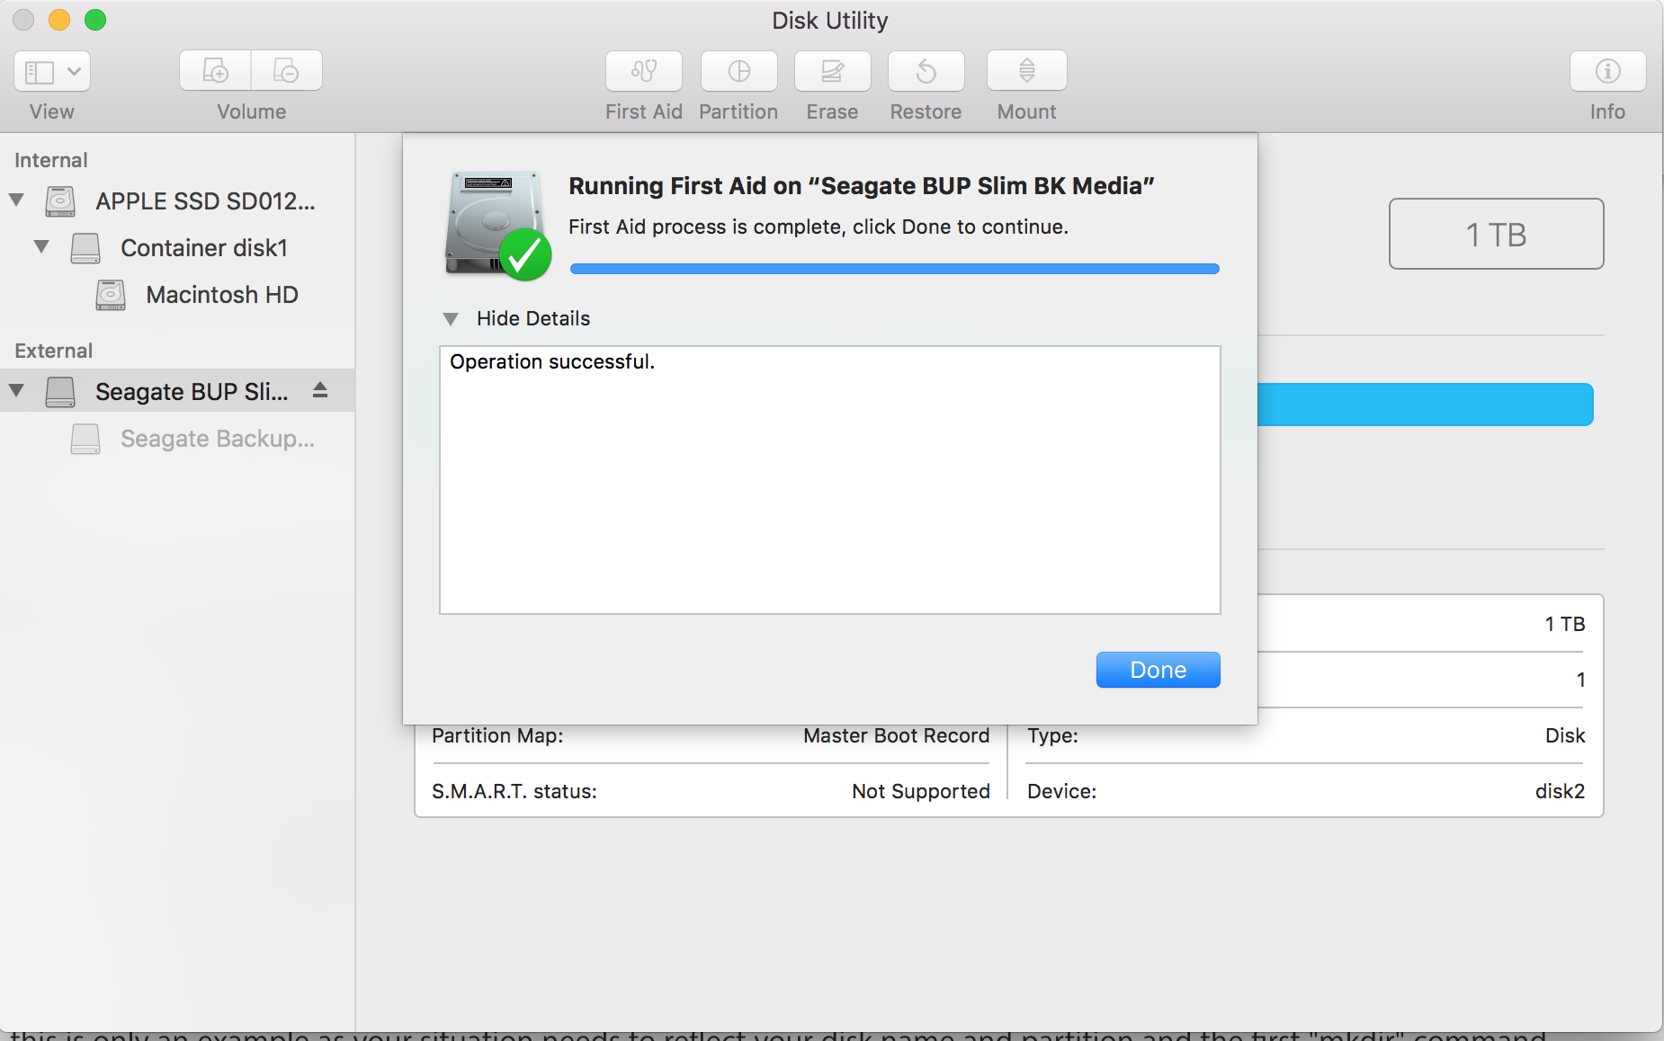Click the 'External' sidebar heading

[54, 351]
